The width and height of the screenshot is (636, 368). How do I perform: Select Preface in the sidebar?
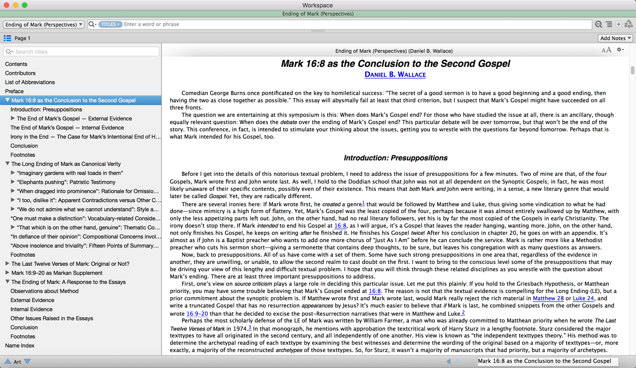[14, 91]
